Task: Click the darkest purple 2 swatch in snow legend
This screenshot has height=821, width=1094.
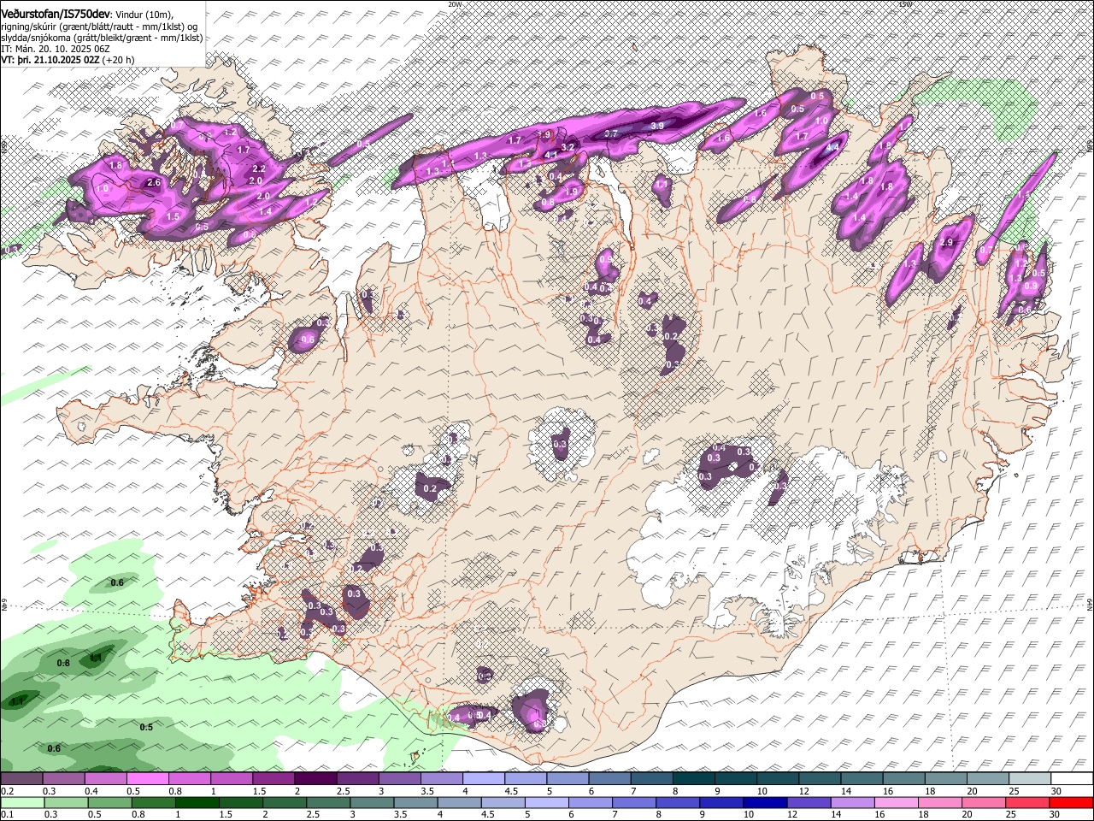Action: point(315,778)
